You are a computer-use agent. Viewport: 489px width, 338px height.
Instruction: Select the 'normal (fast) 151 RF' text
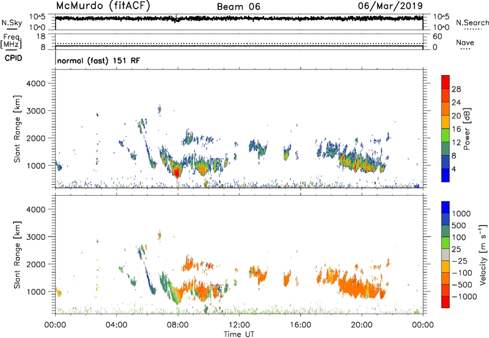pos(98,60)
